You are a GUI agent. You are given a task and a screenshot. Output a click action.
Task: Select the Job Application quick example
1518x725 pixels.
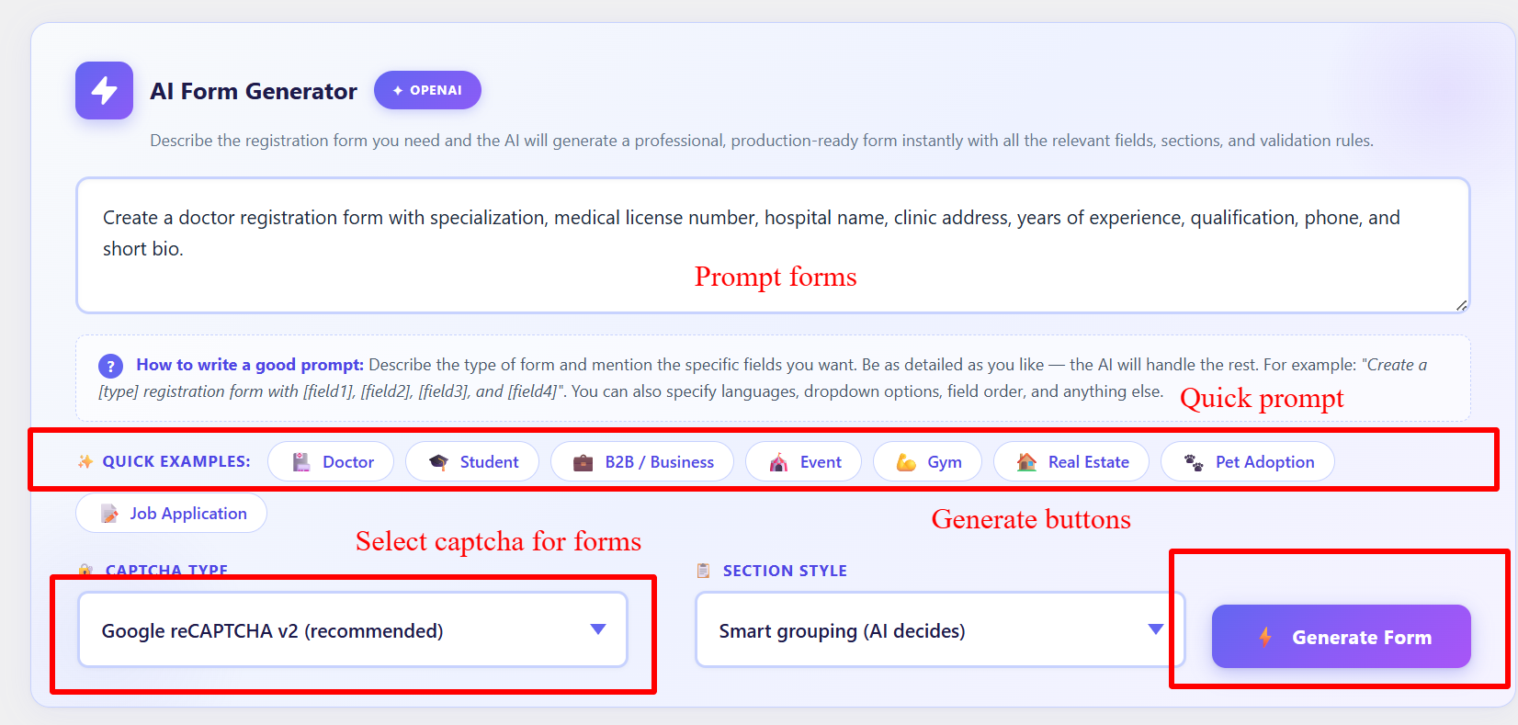171,513
